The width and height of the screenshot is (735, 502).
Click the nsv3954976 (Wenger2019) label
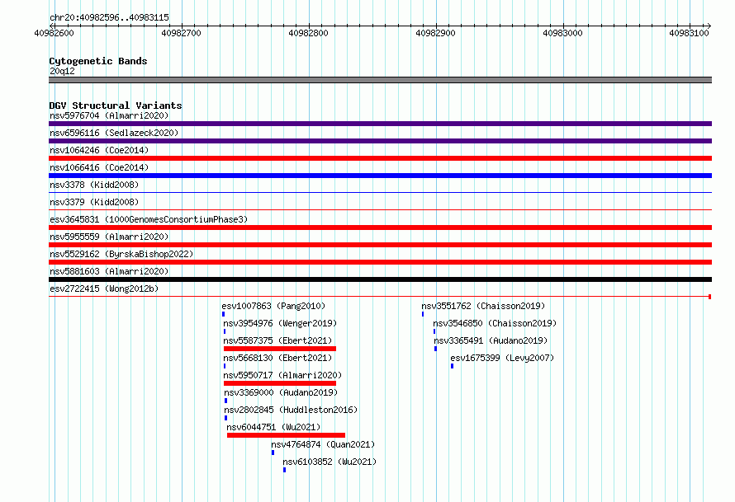pyautogui.click(x=280, y=323)
